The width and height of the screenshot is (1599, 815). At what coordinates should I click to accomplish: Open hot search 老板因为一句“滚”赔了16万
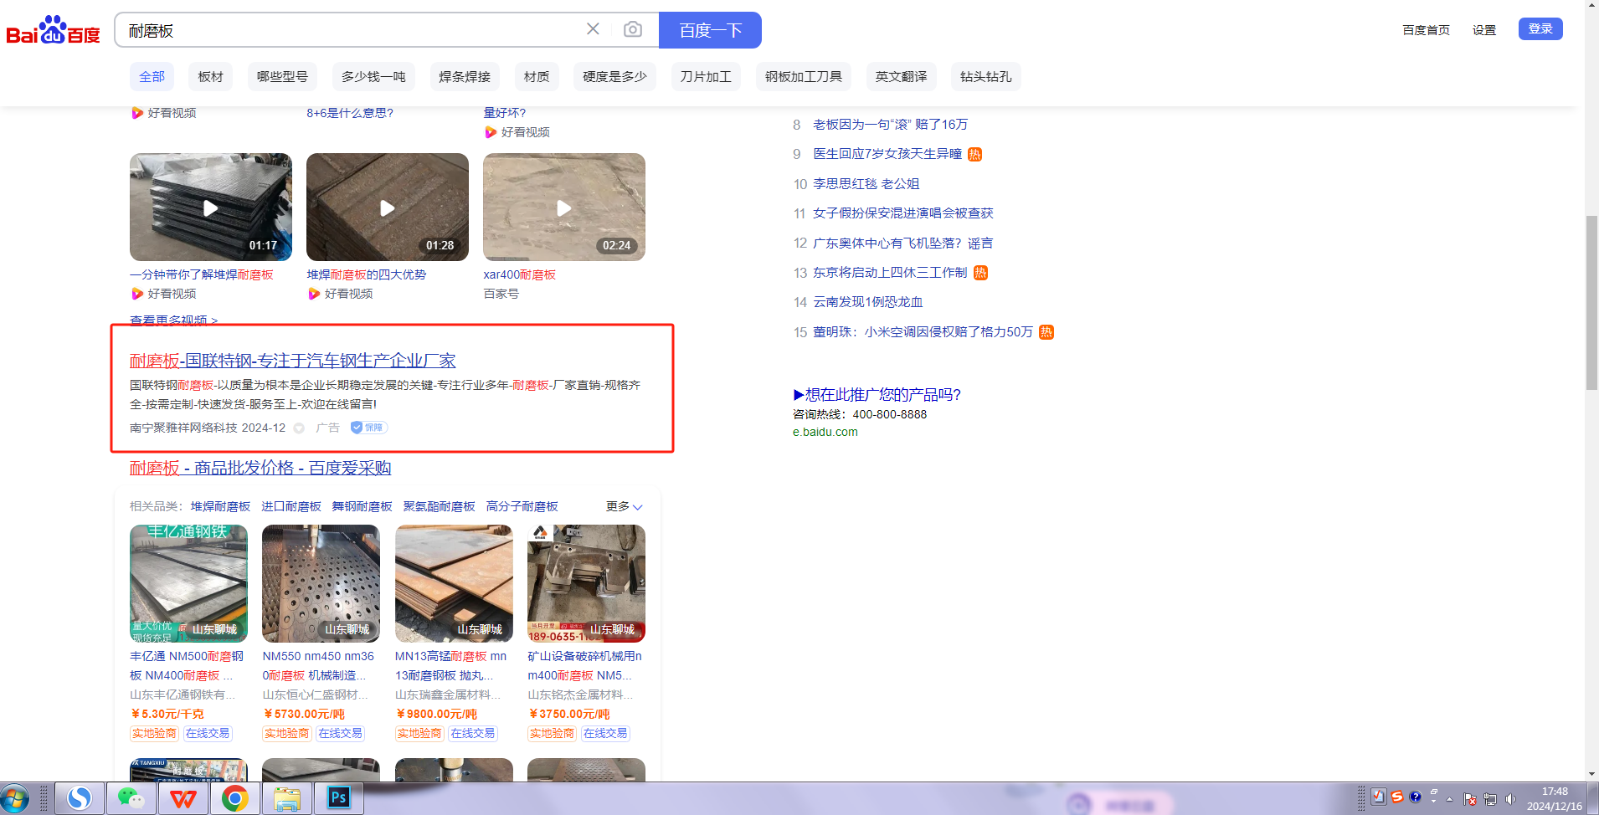[891, 125]
